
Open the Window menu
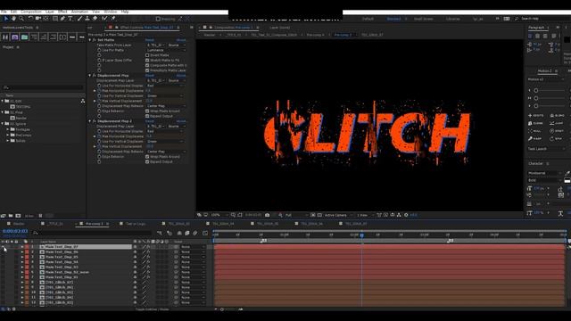(x=111, y=12)
